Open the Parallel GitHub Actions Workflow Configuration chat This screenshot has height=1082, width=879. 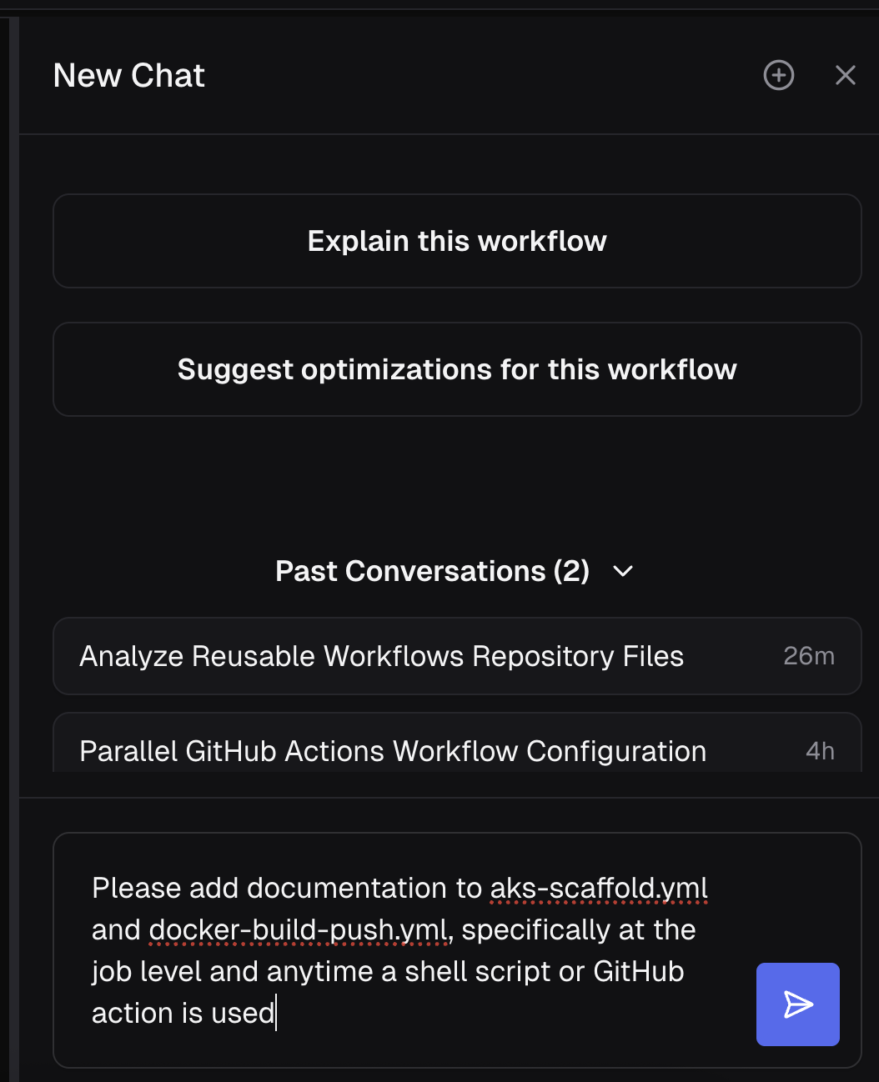pyautogui.click(x=392, y=750)
